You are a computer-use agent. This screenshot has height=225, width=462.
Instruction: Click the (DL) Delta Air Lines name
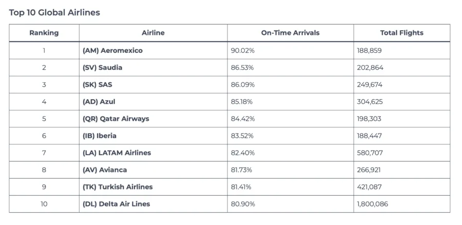coord(116,204)
